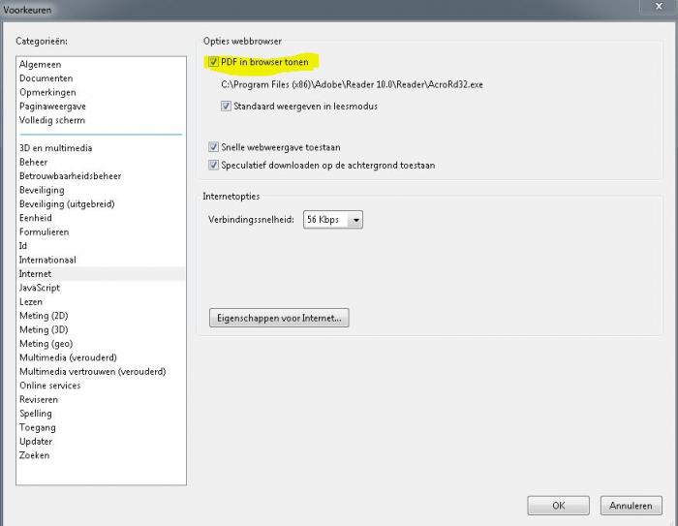Select Toegang category
The height and width of the screenshot is (526, 678).
pyautogui.click(x=37, y=427)
